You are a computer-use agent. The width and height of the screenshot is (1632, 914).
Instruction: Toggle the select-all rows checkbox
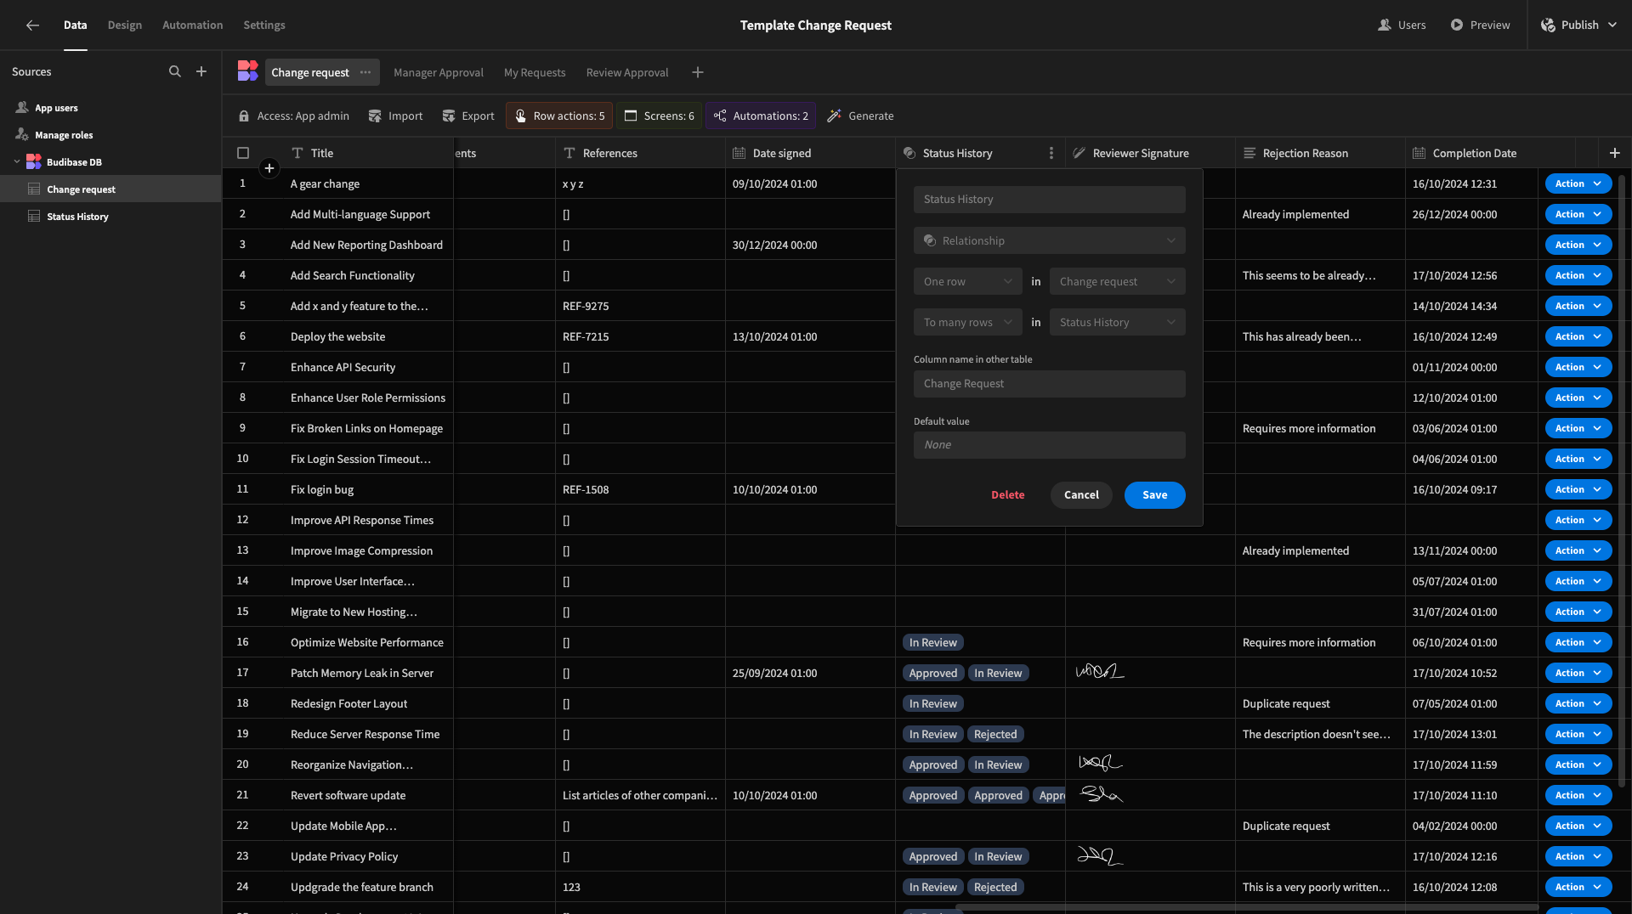pos(243,153)
